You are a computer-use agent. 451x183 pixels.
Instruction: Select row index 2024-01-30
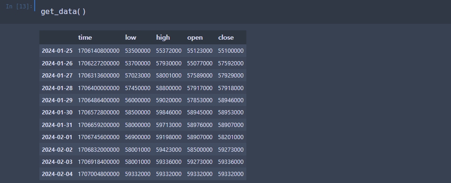(57, 113)
